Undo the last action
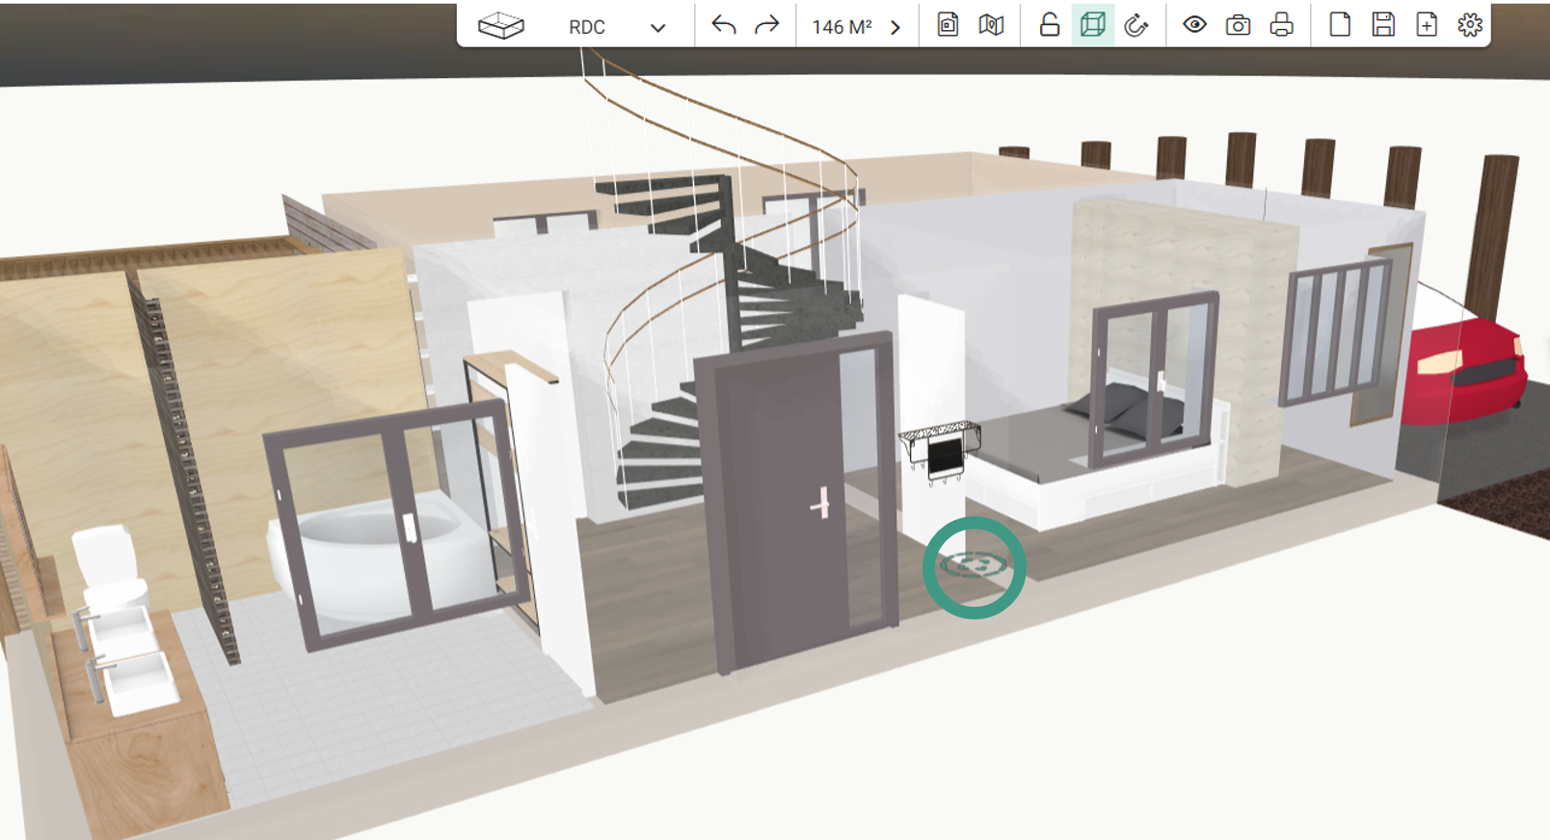The image size is (1550, 840). click(723, 26)
